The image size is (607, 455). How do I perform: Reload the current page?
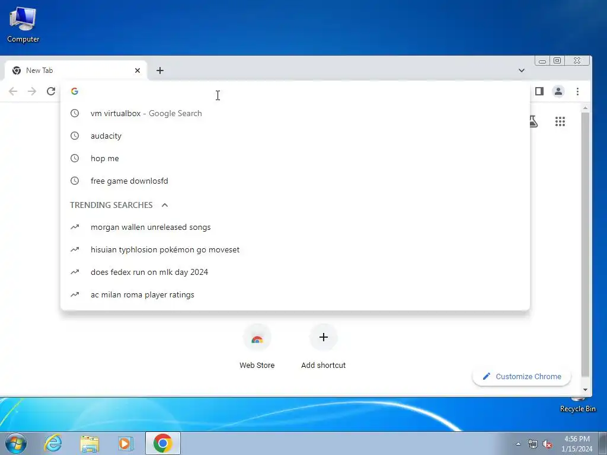[51, 91]
